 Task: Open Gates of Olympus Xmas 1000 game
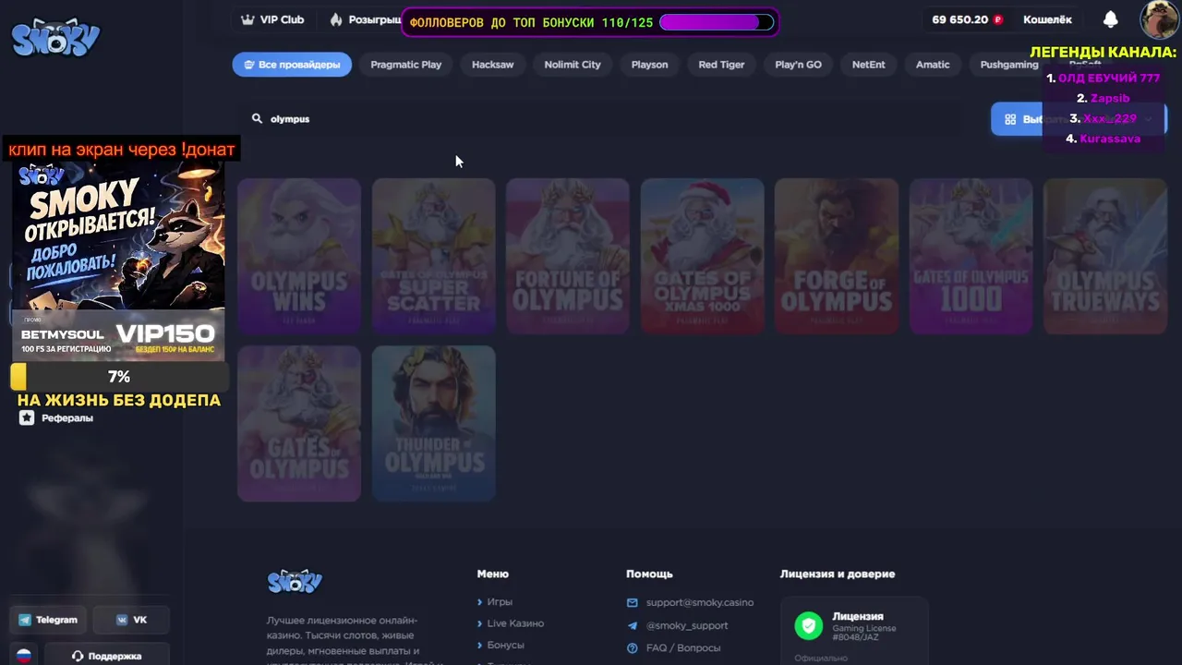pos(702,256)
